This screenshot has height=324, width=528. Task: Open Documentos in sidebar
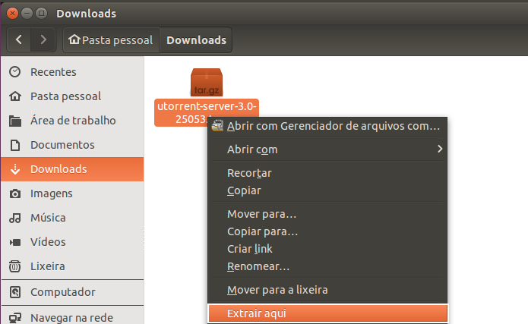[72, 145]
